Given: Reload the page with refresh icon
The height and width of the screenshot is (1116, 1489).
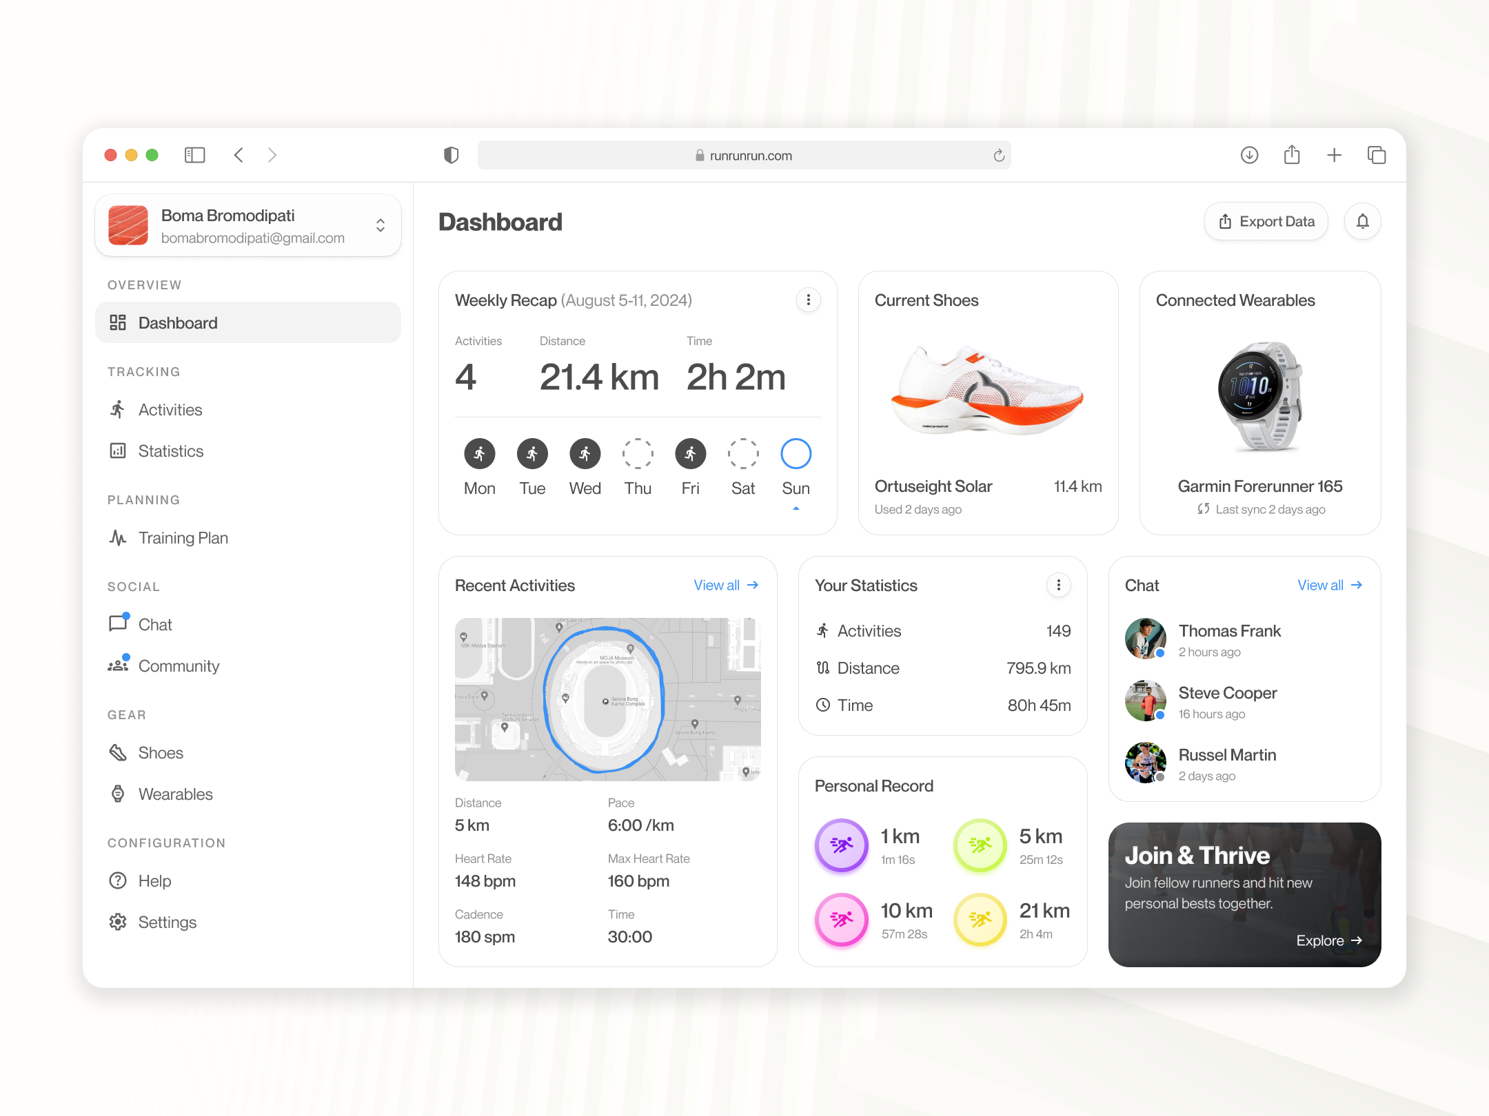Looking at the screenshot, I should point(999,156).
